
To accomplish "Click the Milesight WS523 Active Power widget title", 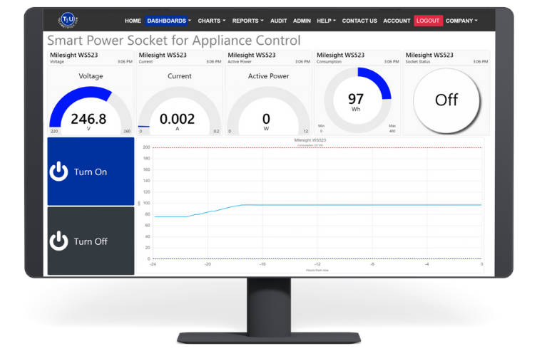I will (252, 55).
